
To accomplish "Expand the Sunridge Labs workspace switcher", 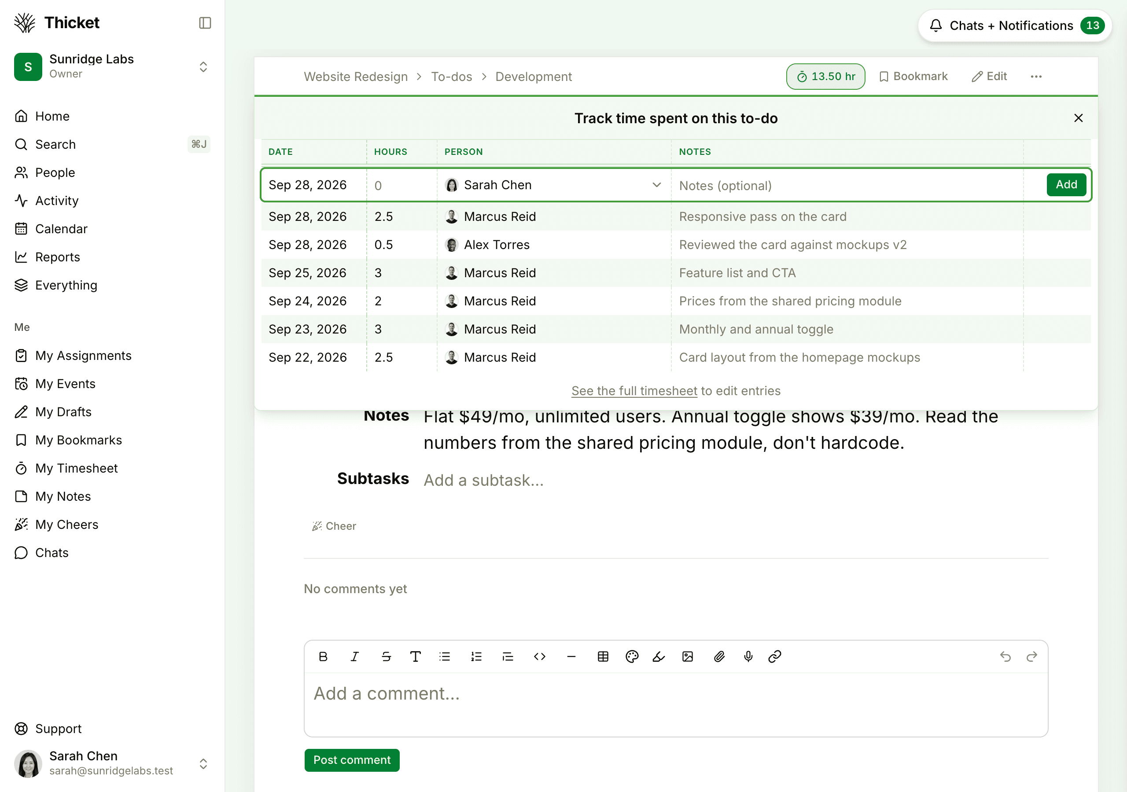I will click(203, 67).
